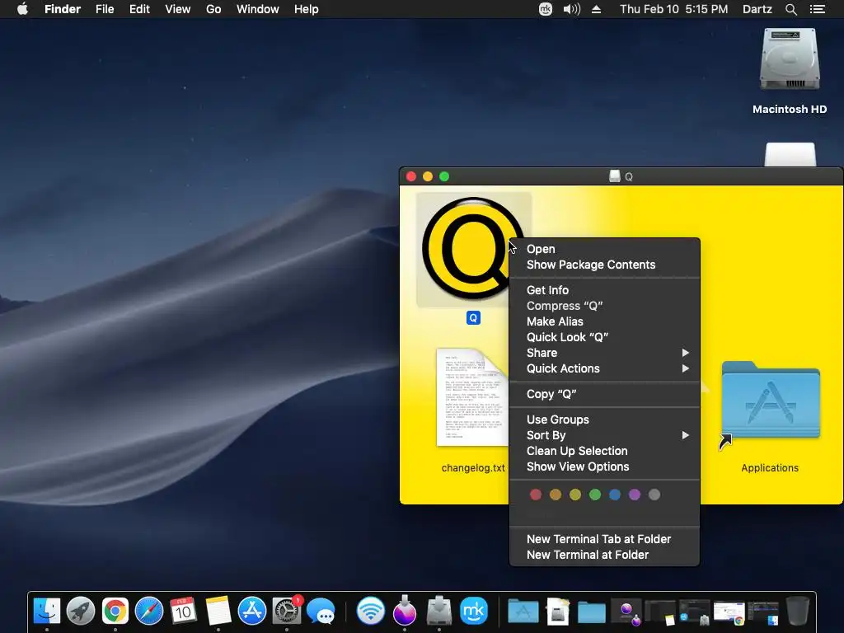Screen dimensions: 844x633
Task: Click the Dartz user name
Action: pyautogui.click(x=757, y=9)
